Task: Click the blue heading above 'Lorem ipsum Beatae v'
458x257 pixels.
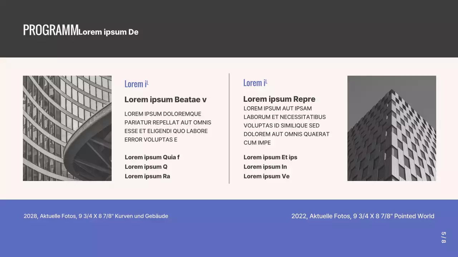Action: 136,84
